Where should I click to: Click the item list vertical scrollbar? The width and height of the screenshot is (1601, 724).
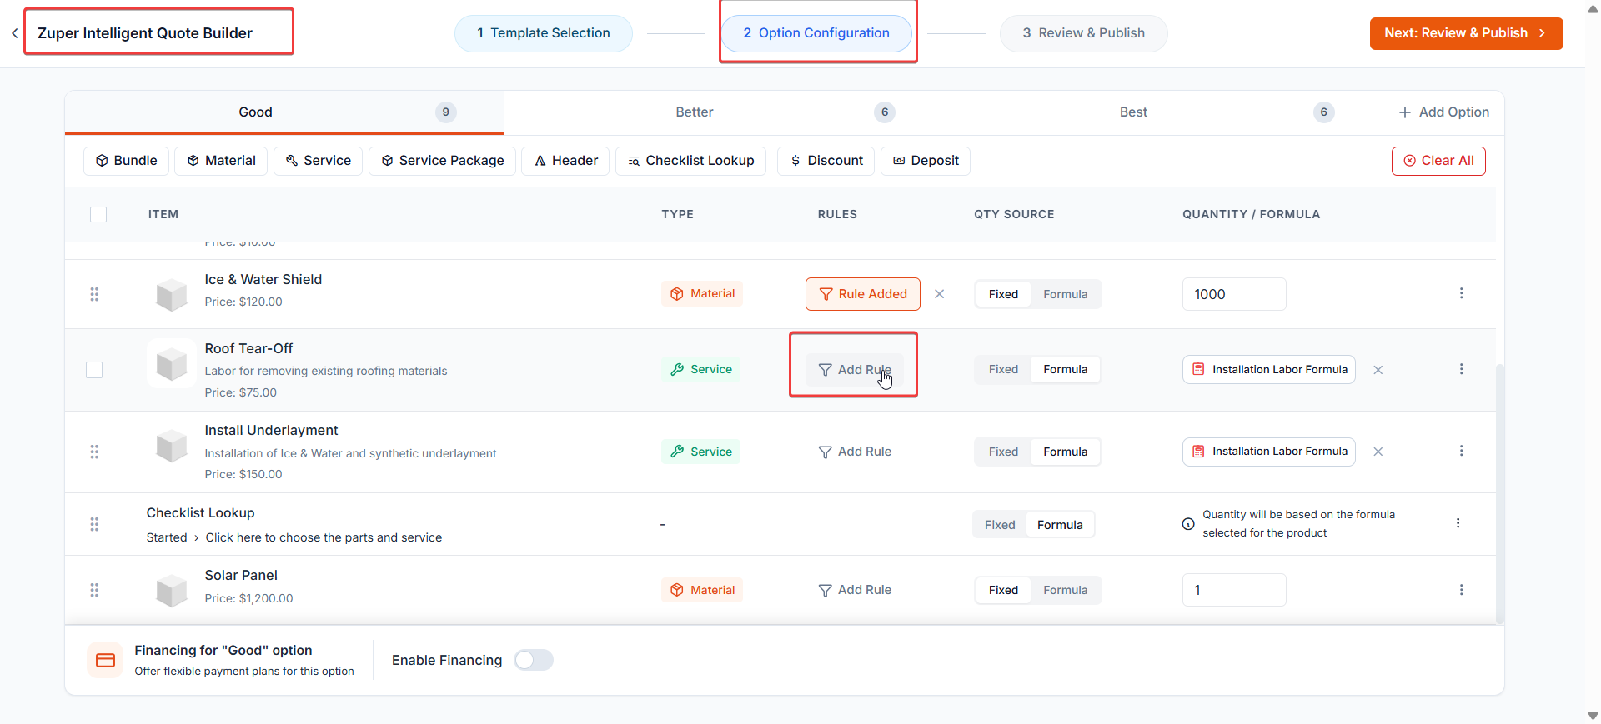[1499, 493]
